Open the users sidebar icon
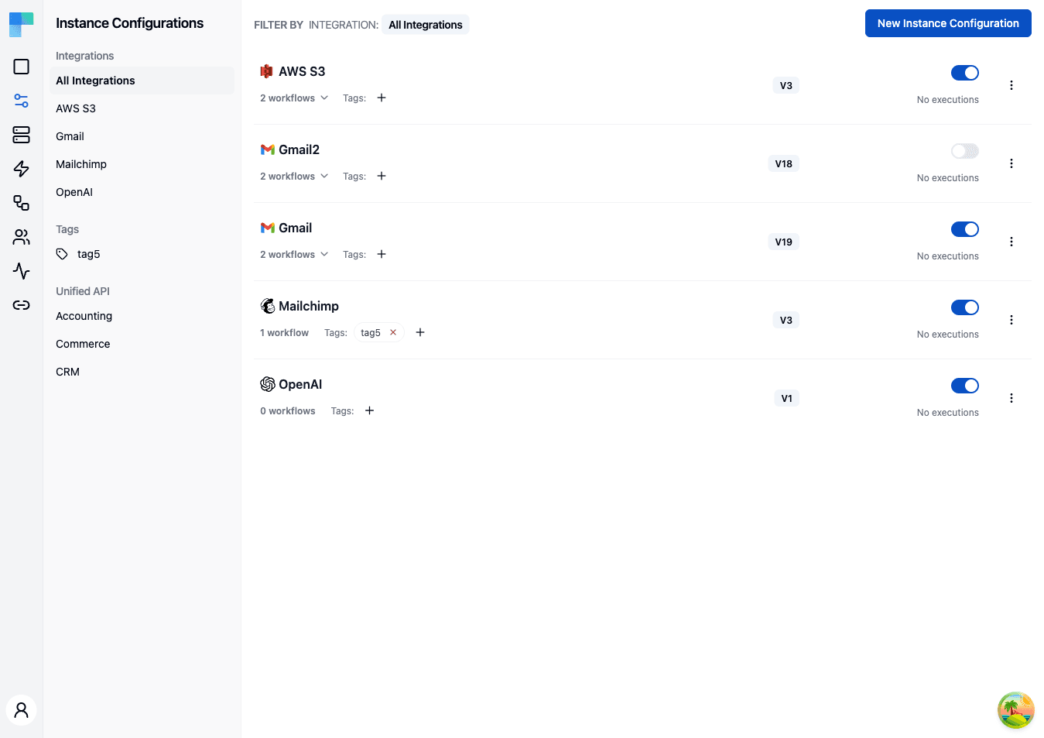1044x738 pixels. (22, 237)
